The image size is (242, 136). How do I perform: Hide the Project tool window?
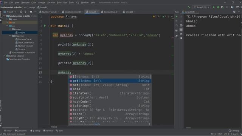pos(35,12)
